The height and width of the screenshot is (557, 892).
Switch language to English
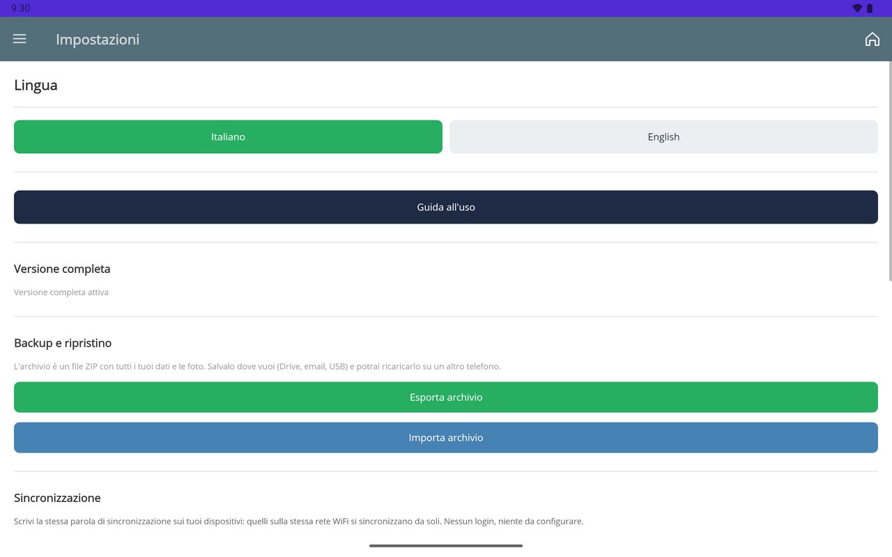pyautogui.click(x=663, y=136)
